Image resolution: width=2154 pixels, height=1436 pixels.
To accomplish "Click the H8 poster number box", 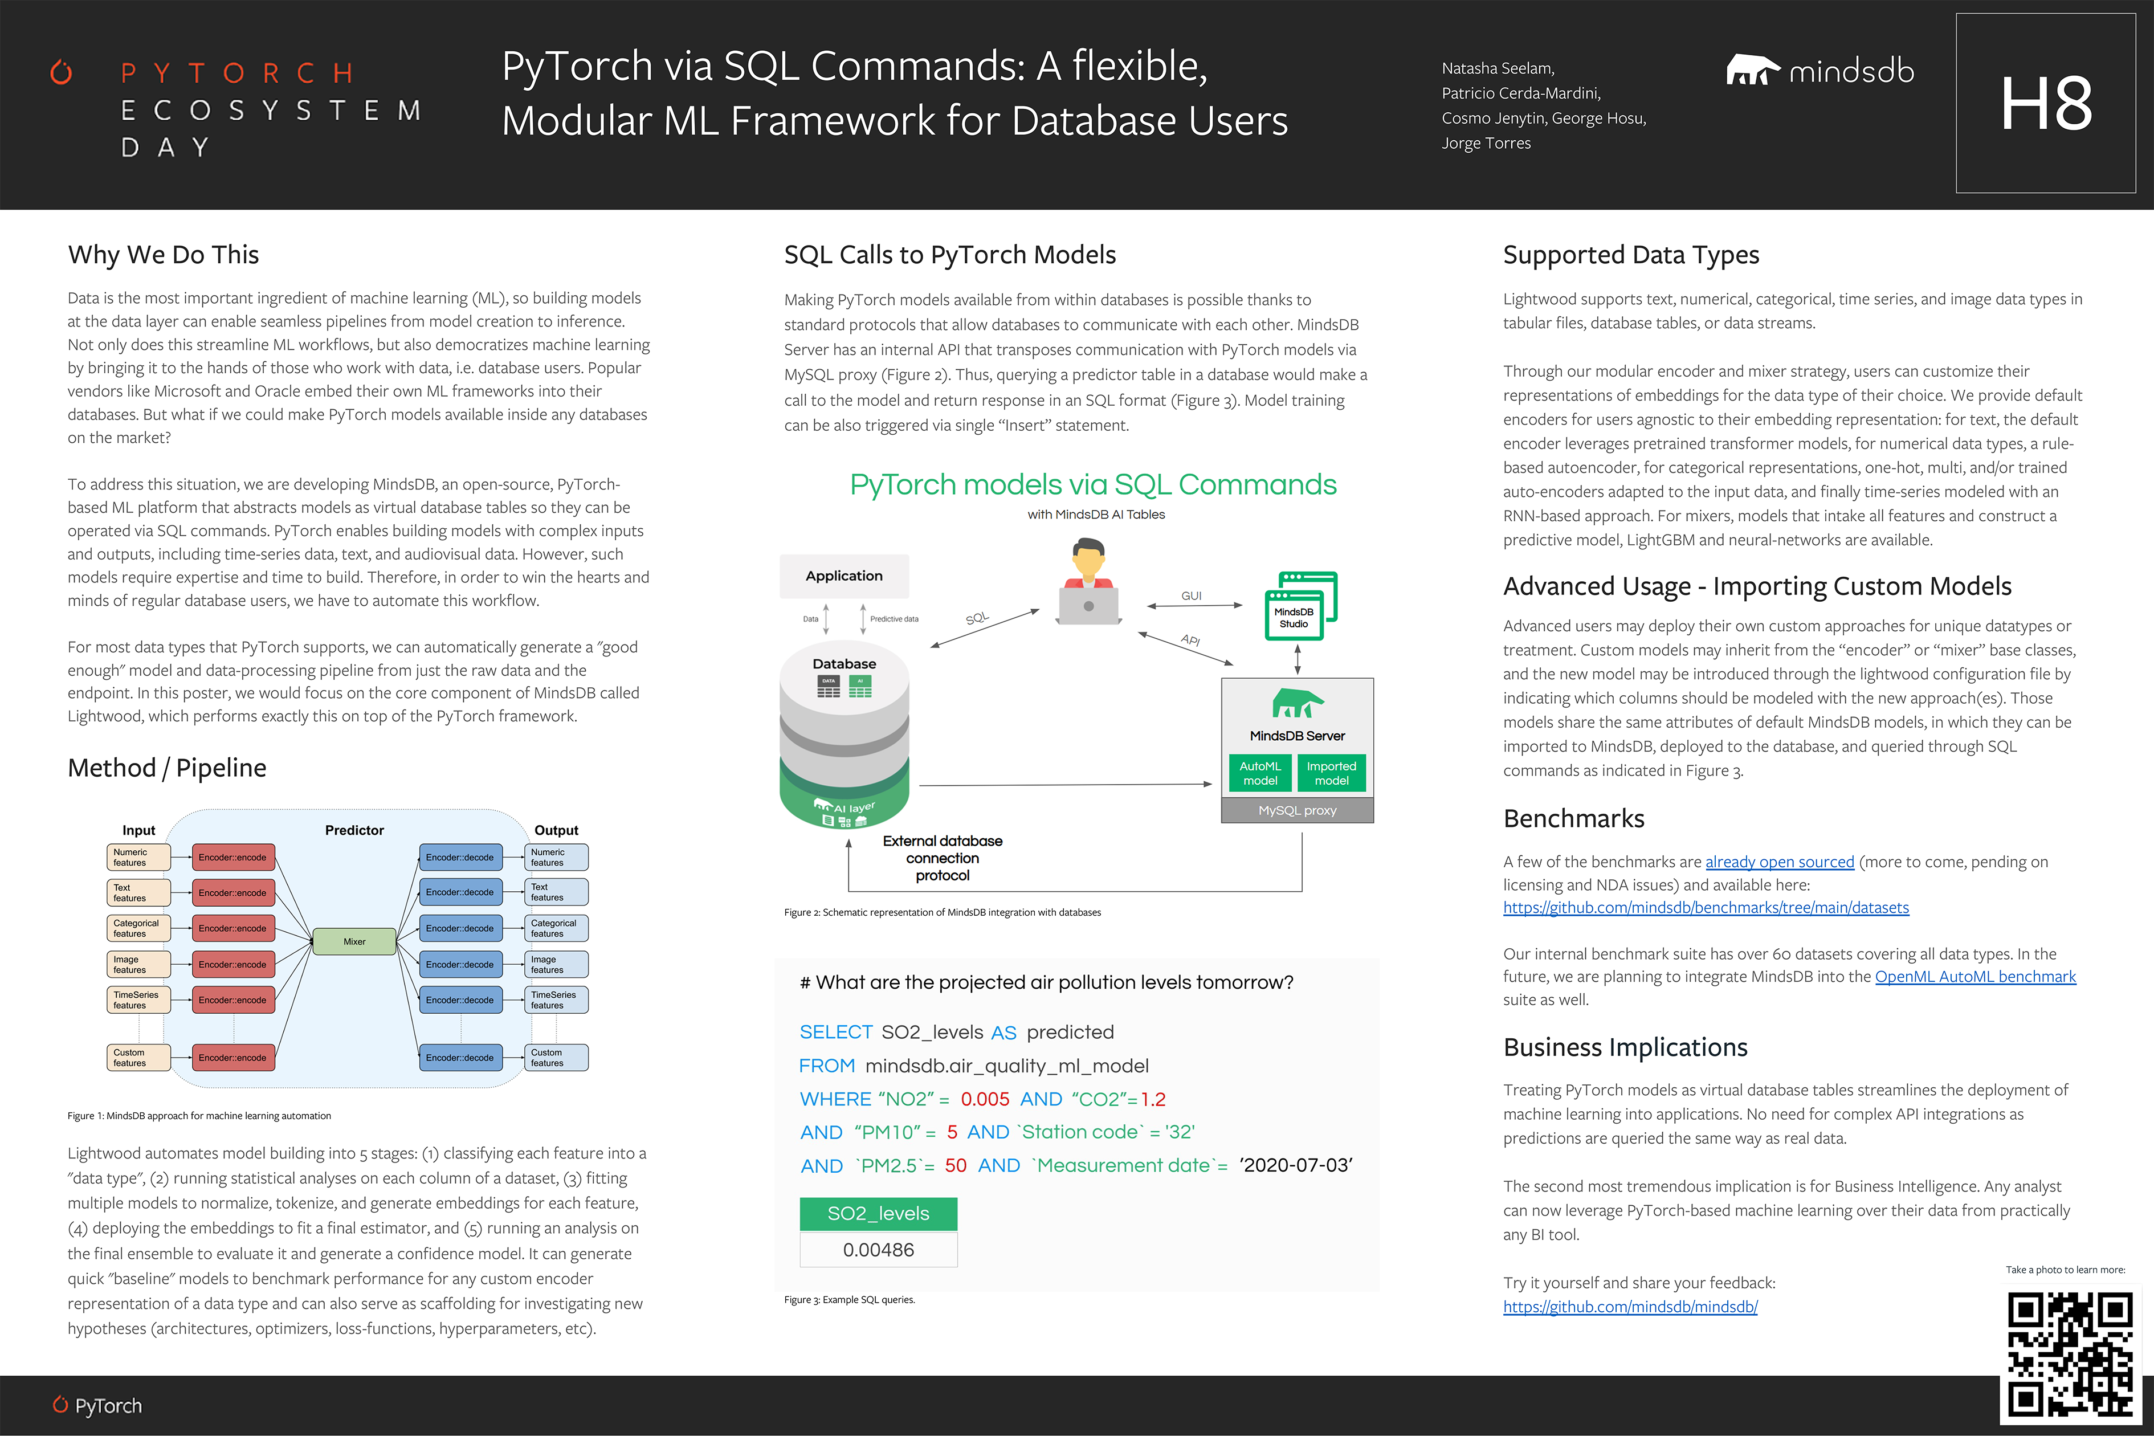I will click(x=2045, y=103).
